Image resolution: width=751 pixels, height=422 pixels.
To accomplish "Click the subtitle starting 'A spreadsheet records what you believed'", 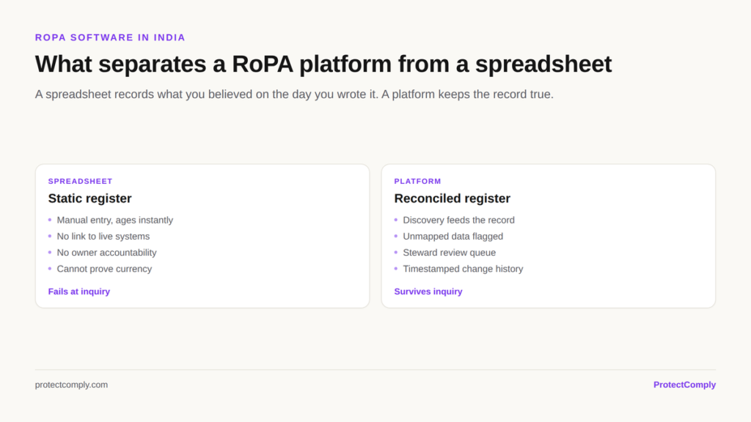I will (x=294, y=95).
